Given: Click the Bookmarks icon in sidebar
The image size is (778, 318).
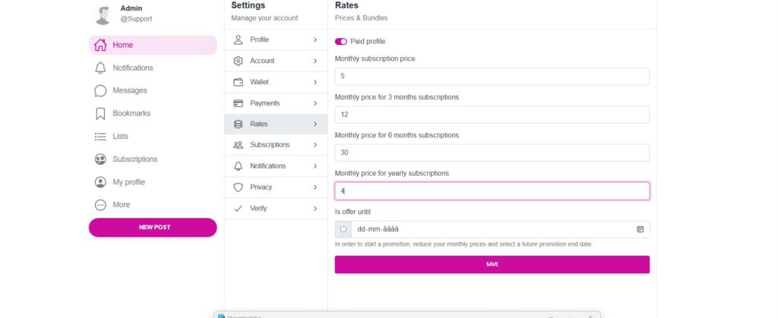Looking at the screenshot, I should (100, 113).
